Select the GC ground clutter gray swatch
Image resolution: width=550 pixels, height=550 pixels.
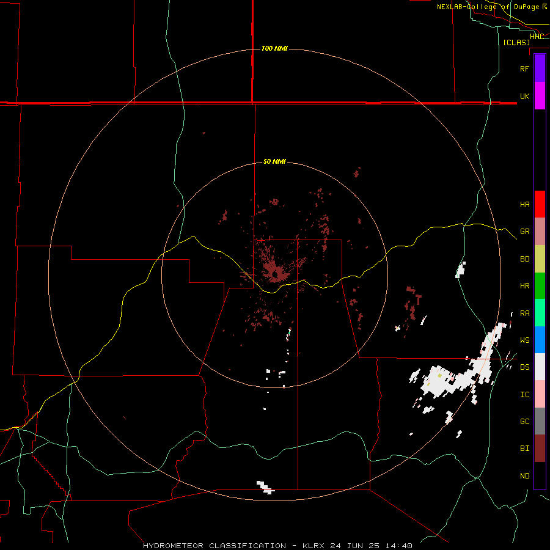(540, 421)
